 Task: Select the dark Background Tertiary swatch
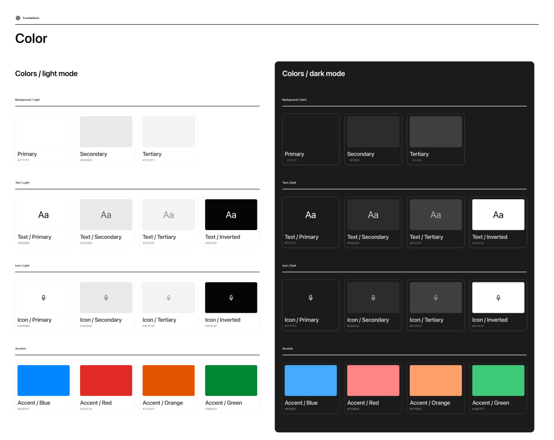(436, 132)
